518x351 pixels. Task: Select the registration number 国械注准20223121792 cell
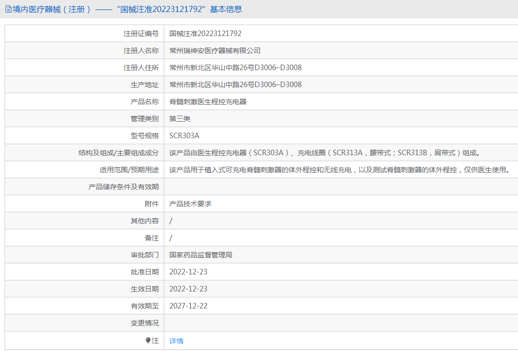[205, 34]
